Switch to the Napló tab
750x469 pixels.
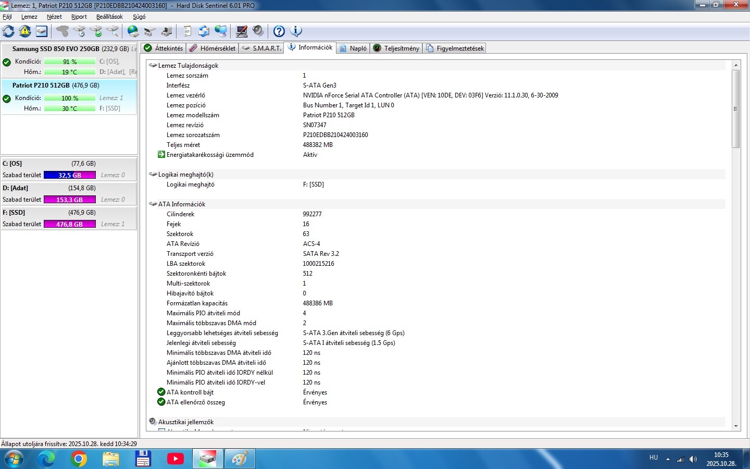point(353,48)
